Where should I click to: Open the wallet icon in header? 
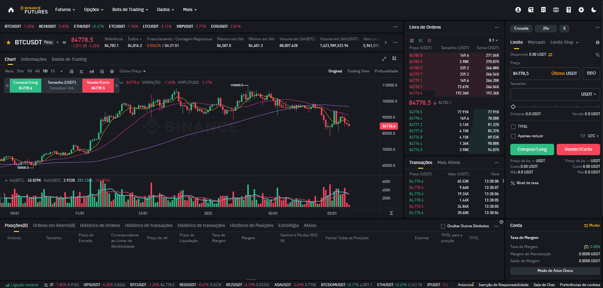(531, 10)
